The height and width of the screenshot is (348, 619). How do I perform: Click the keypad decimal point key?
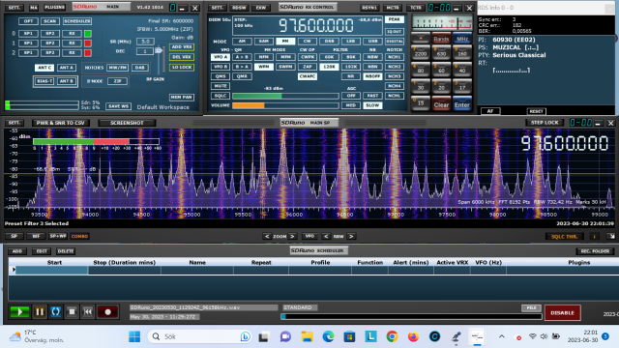[421, 39]
